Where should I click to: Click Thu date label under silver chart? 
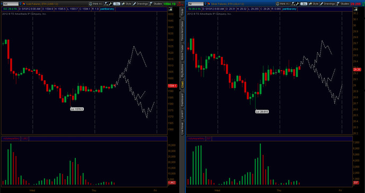point(279,190)
